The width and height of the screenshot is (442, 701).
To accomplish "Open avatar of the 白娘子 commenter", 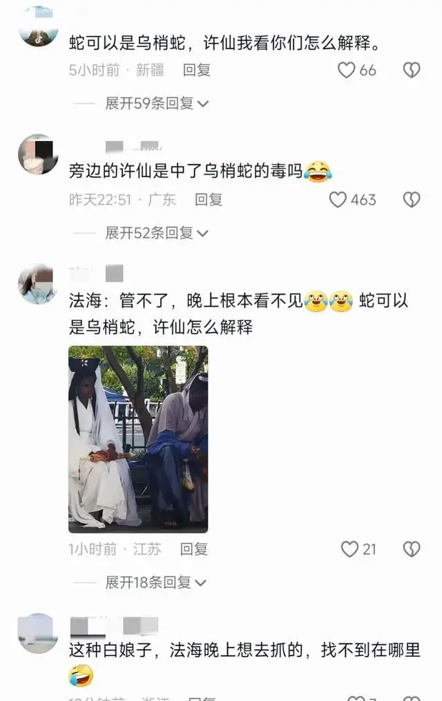I will 39,633.
